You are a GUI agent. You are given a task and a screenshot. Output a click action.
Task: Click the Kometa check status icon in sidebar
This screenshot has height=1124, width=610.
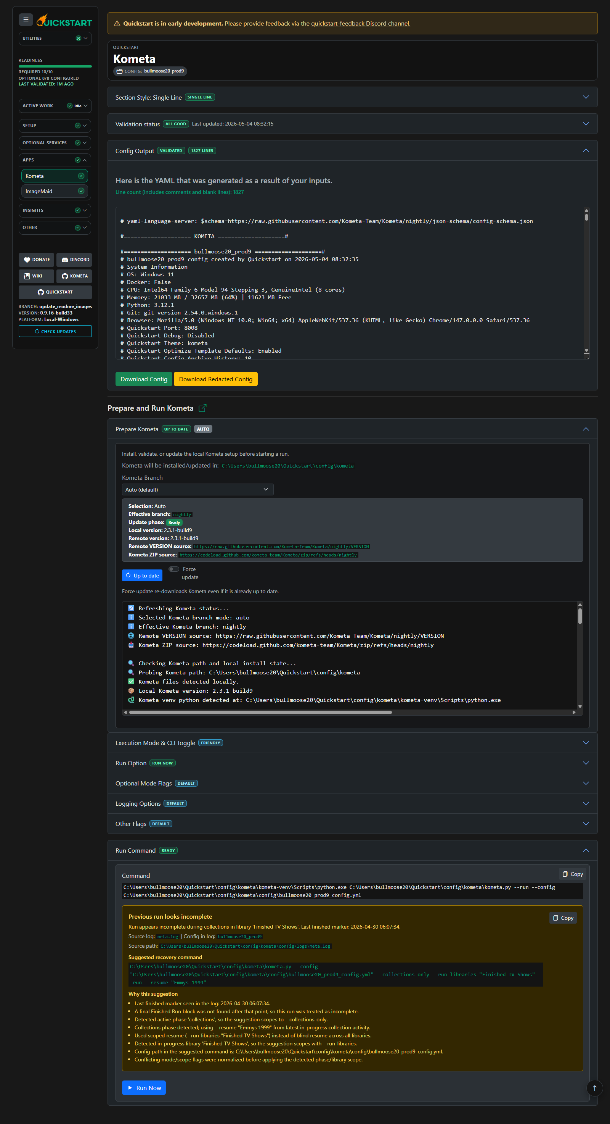tap(81, 176)
